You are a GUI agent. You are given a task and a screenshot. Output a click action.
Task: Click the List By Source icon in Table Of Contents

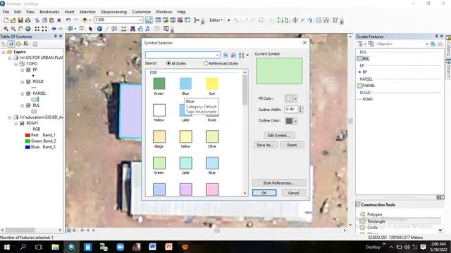pyautogui.click(x=11, y=44)
